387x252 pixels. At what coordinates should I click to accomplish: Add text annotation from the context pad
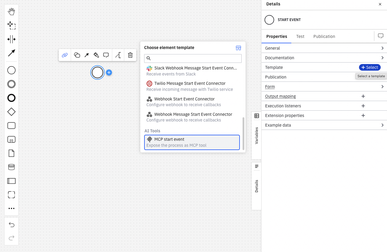coord(118,55)
